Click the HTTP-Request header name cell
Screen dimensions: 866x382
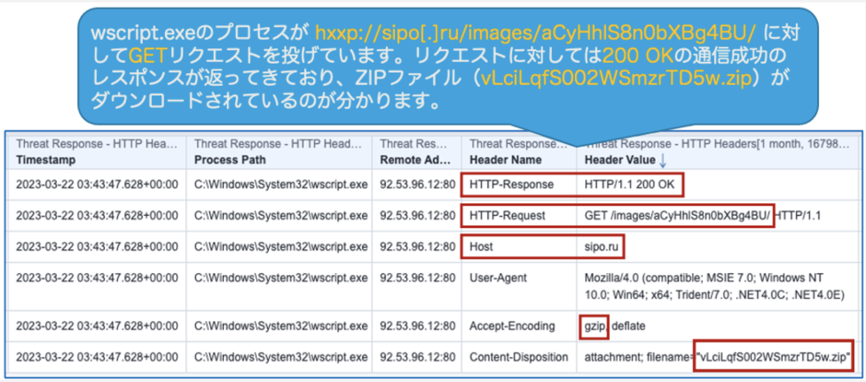[507, 216]
